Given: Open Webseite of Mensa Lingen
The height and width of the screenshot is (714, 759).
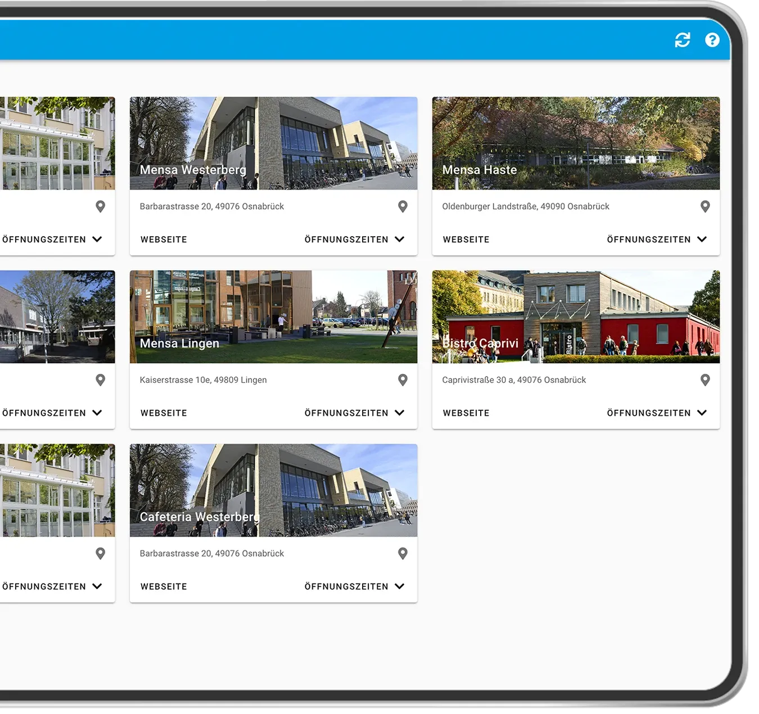Looking at the screenshot, I should (164, 413).
